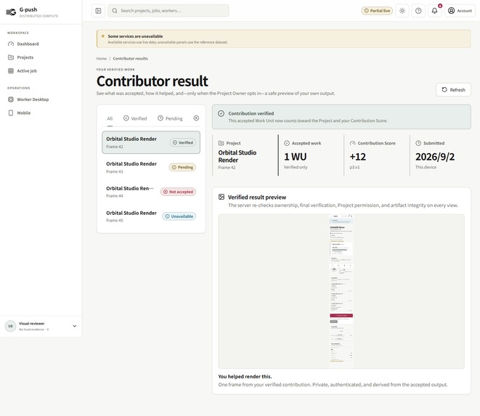The width and height of the screenshot is (480, 416).
Task: Click the Mobile phone icon
Action: [11, 113]
